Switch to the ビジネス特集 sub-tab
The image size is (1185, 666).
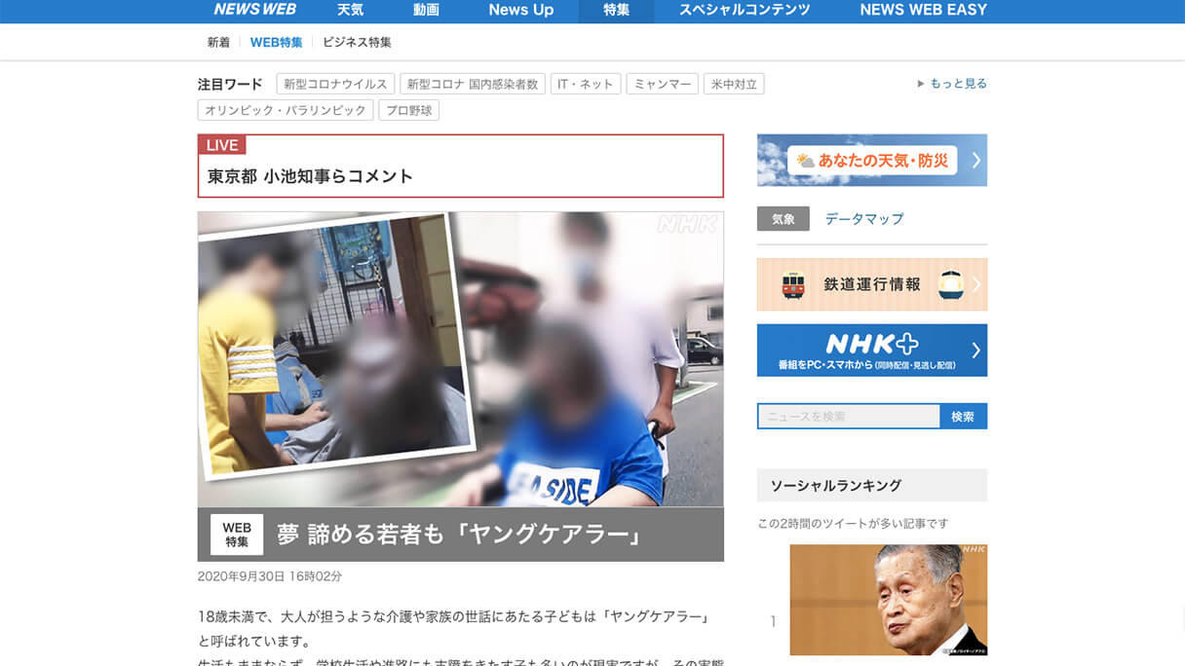(357, 42)
